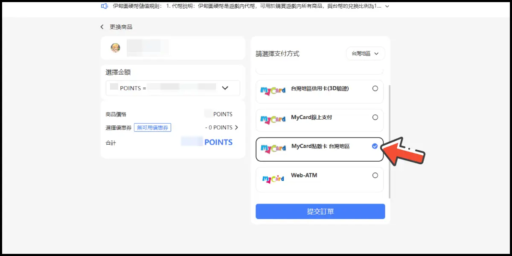Select 台灣地區信用卡(3D驗證) radio button
Viewport: 512px width, 256px height.
point(375,88)
